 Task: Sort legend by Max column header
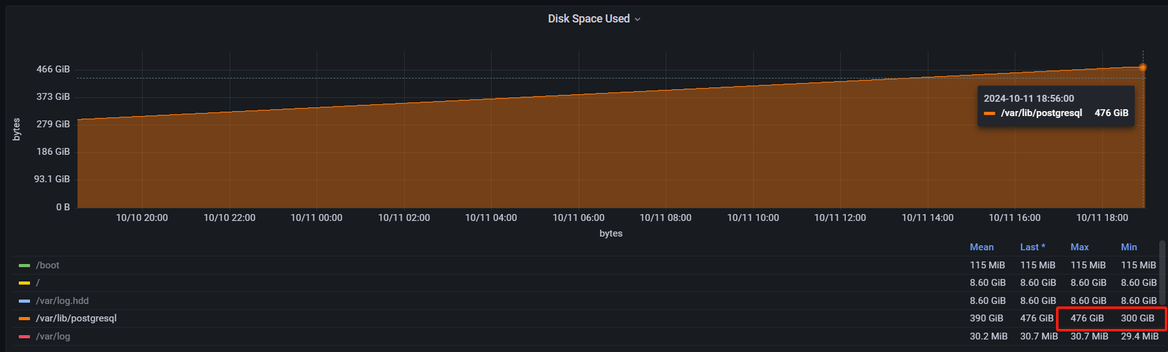[1079, 247]
